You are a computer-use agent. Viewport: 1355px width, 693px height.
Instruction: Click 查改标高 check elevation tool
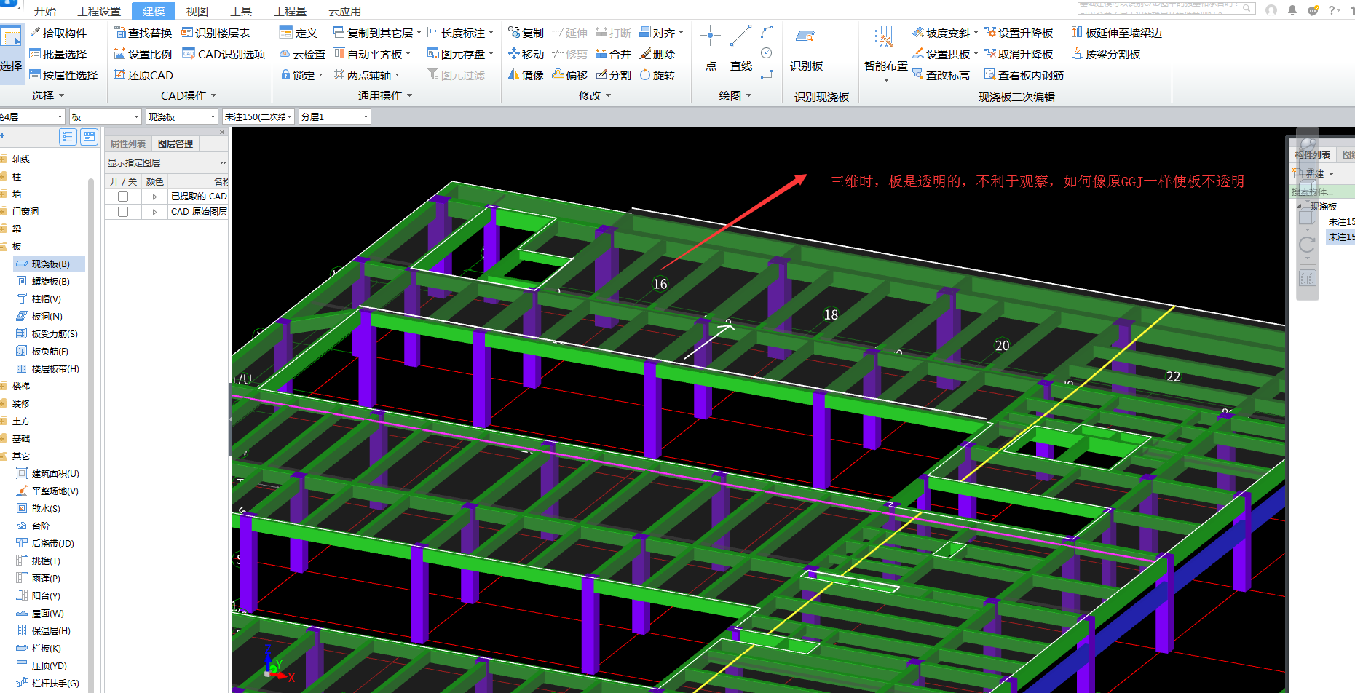coord(941,75)
